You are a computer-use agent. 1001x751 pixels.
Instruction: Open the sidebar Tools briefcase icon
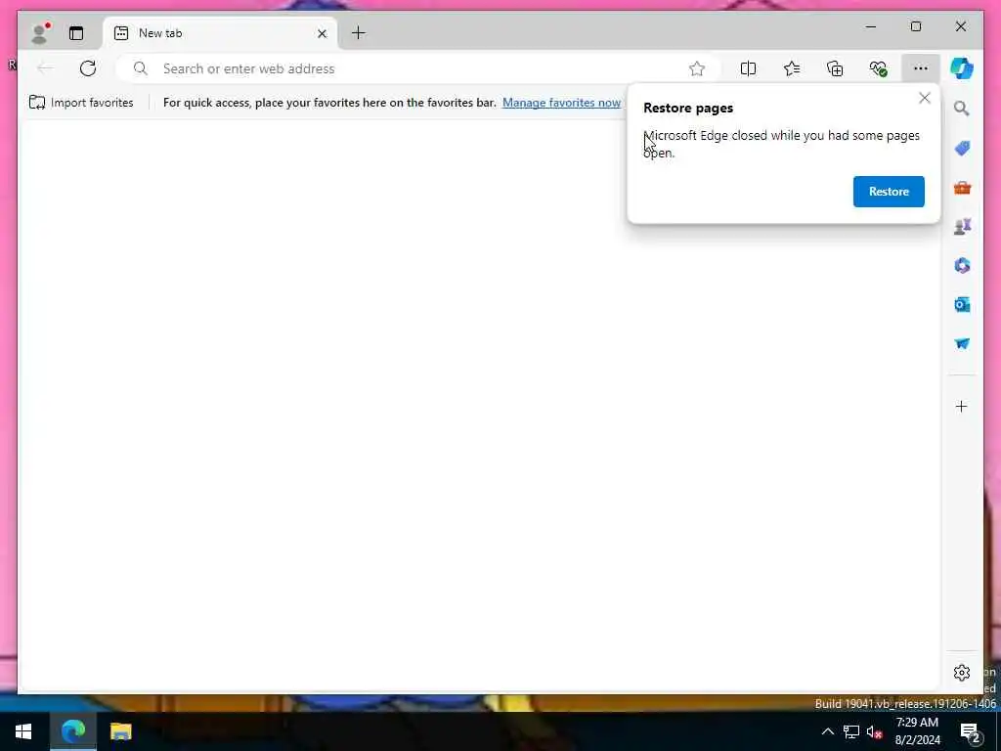pyautogui.click(x=962, y=188)
